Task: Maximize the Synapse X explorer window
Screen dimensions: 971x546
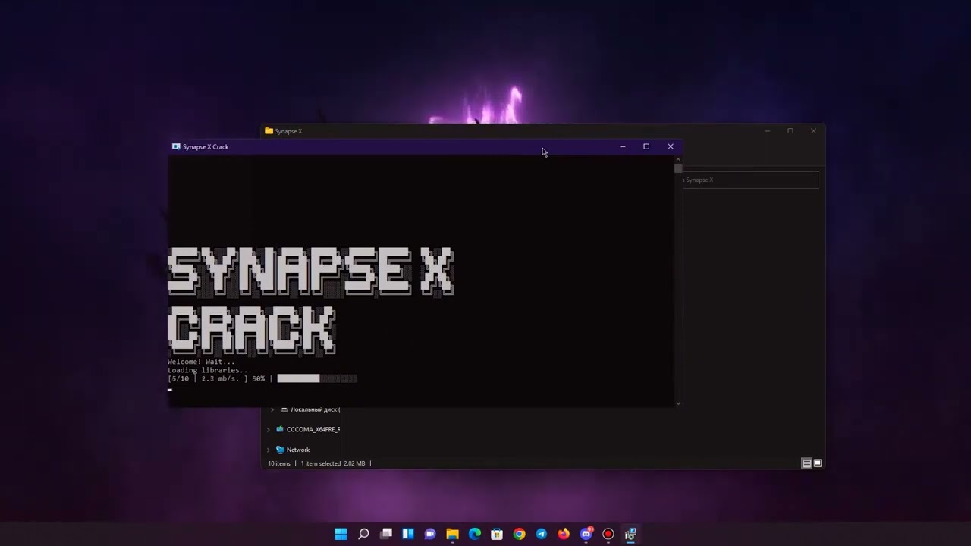Action: tap(790, 131)
